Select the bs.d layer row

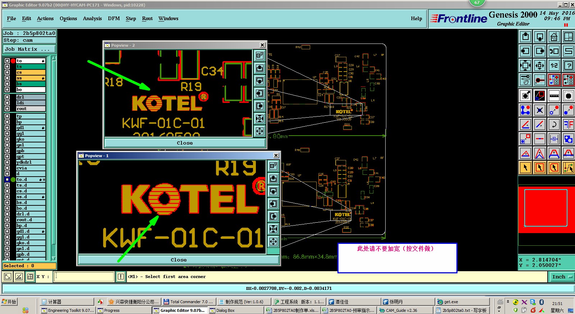31,202
